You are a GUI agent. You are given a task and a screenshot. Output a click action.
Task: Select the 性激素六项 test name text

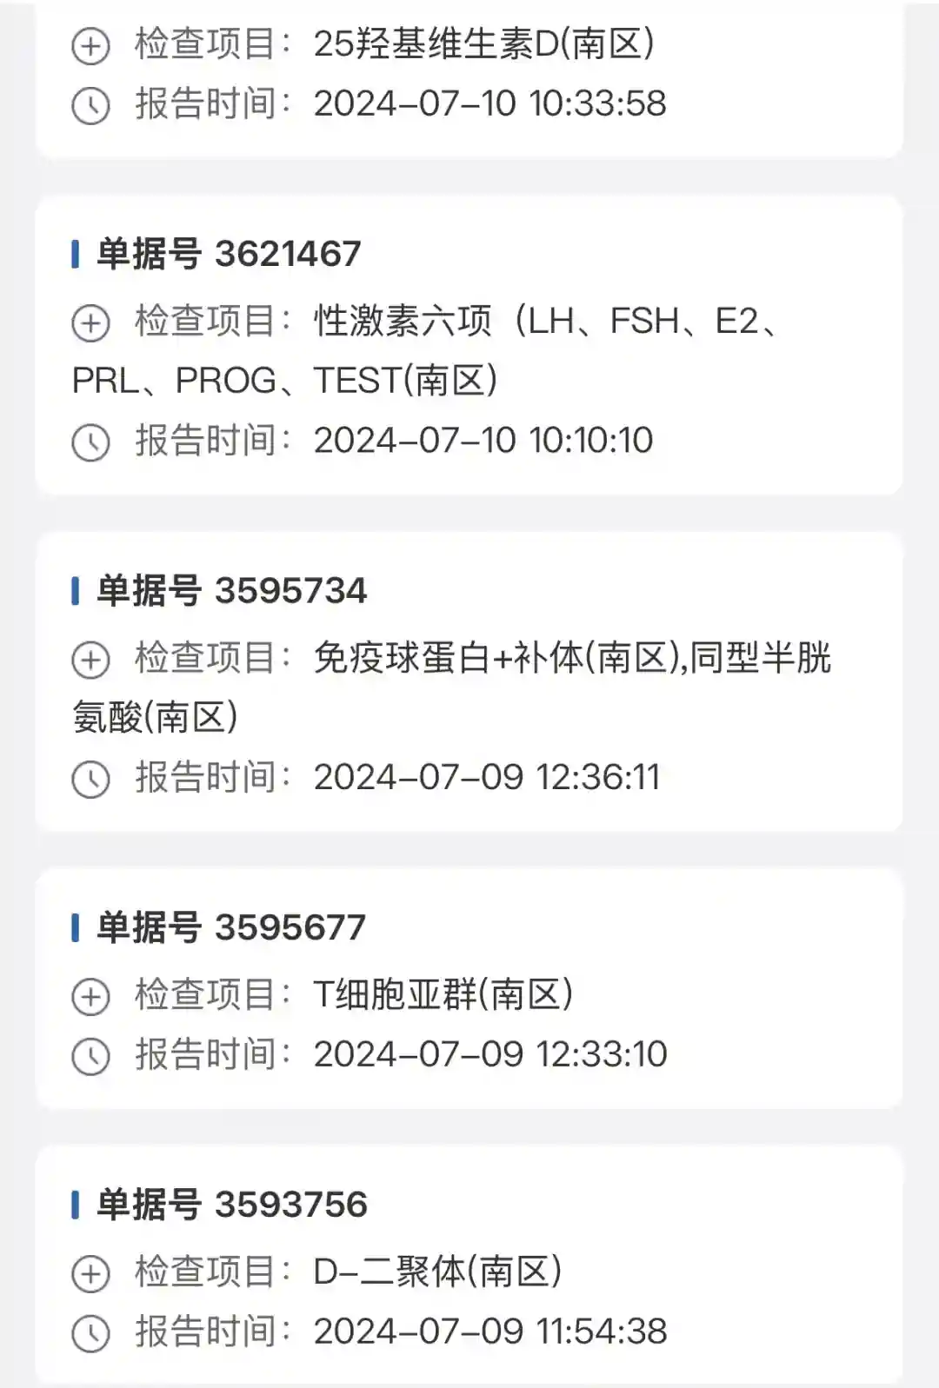[403, 322]
